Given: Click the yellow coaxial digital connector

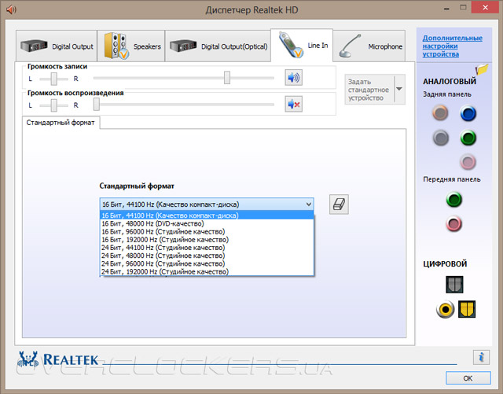Looking at the screenshot, I should click(445, 309).
